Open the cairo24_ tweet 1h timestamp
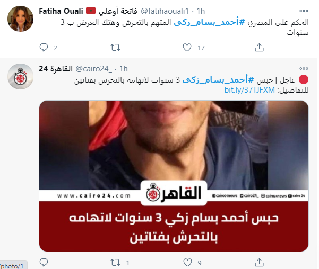 click(124, 69)
